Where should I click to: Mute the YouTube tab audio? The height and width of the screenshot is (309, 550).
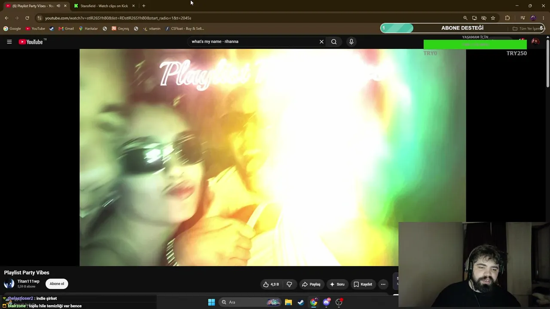click(58, 6)
